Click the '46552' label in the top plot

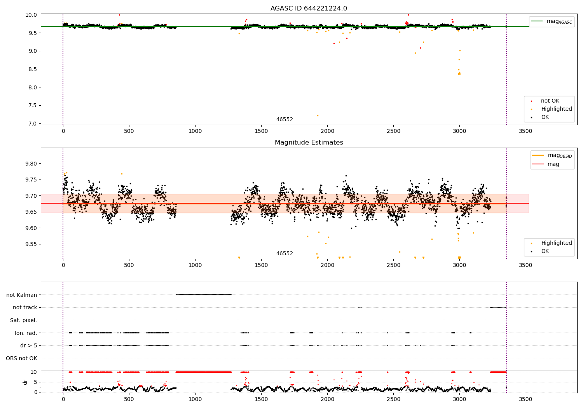click(x=285, y=120)
